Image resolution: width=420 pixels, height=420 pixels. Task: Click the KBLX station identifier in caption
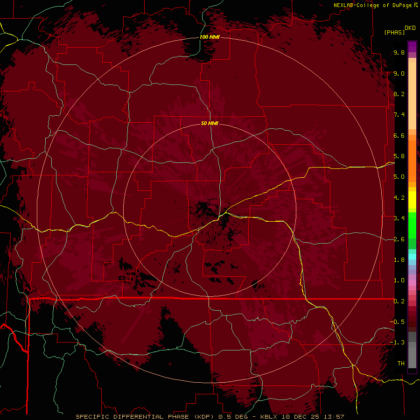(x=269, y=417)
